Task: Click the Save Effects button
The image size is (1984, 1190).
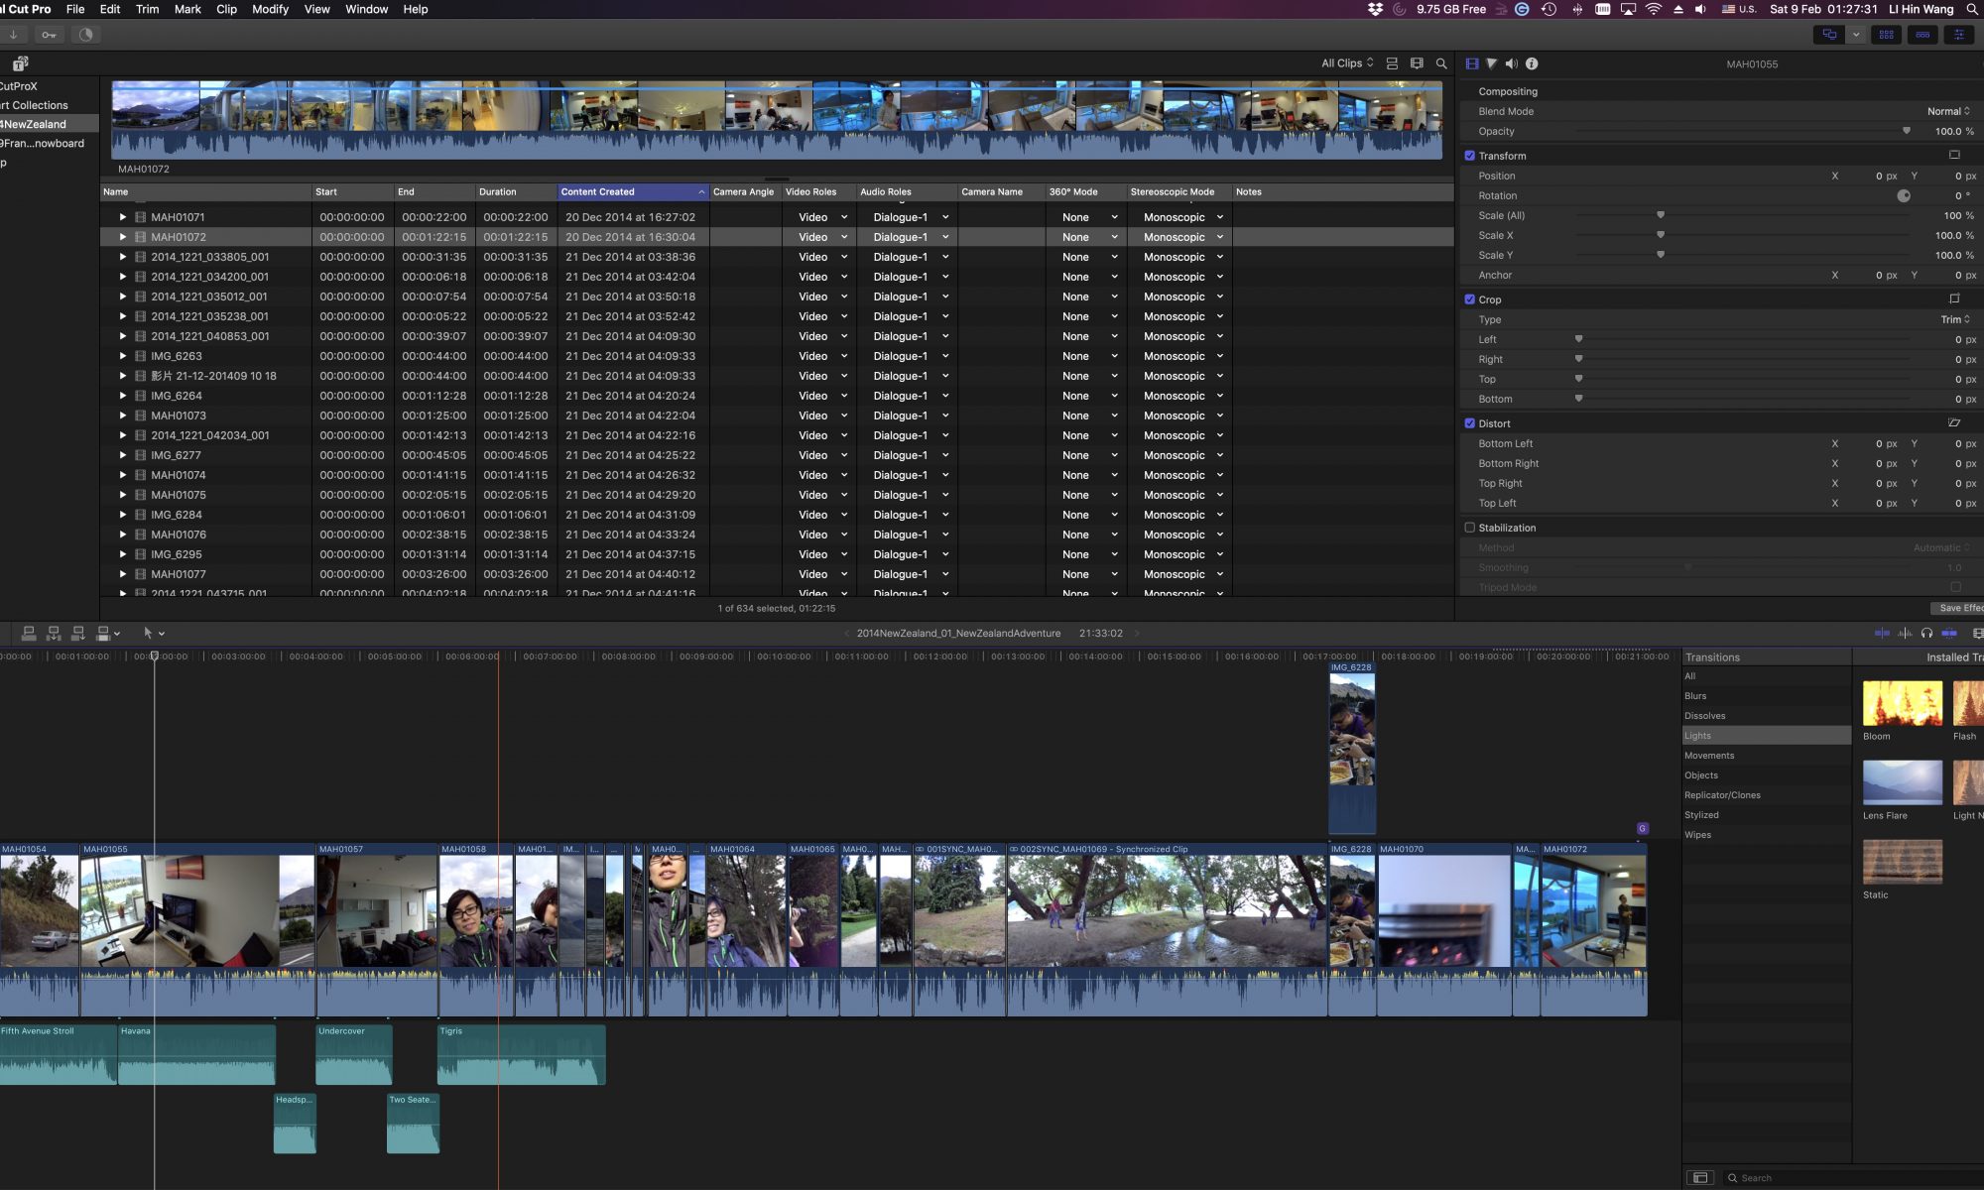Action: pyautogui.click(x=1957, y=608)
